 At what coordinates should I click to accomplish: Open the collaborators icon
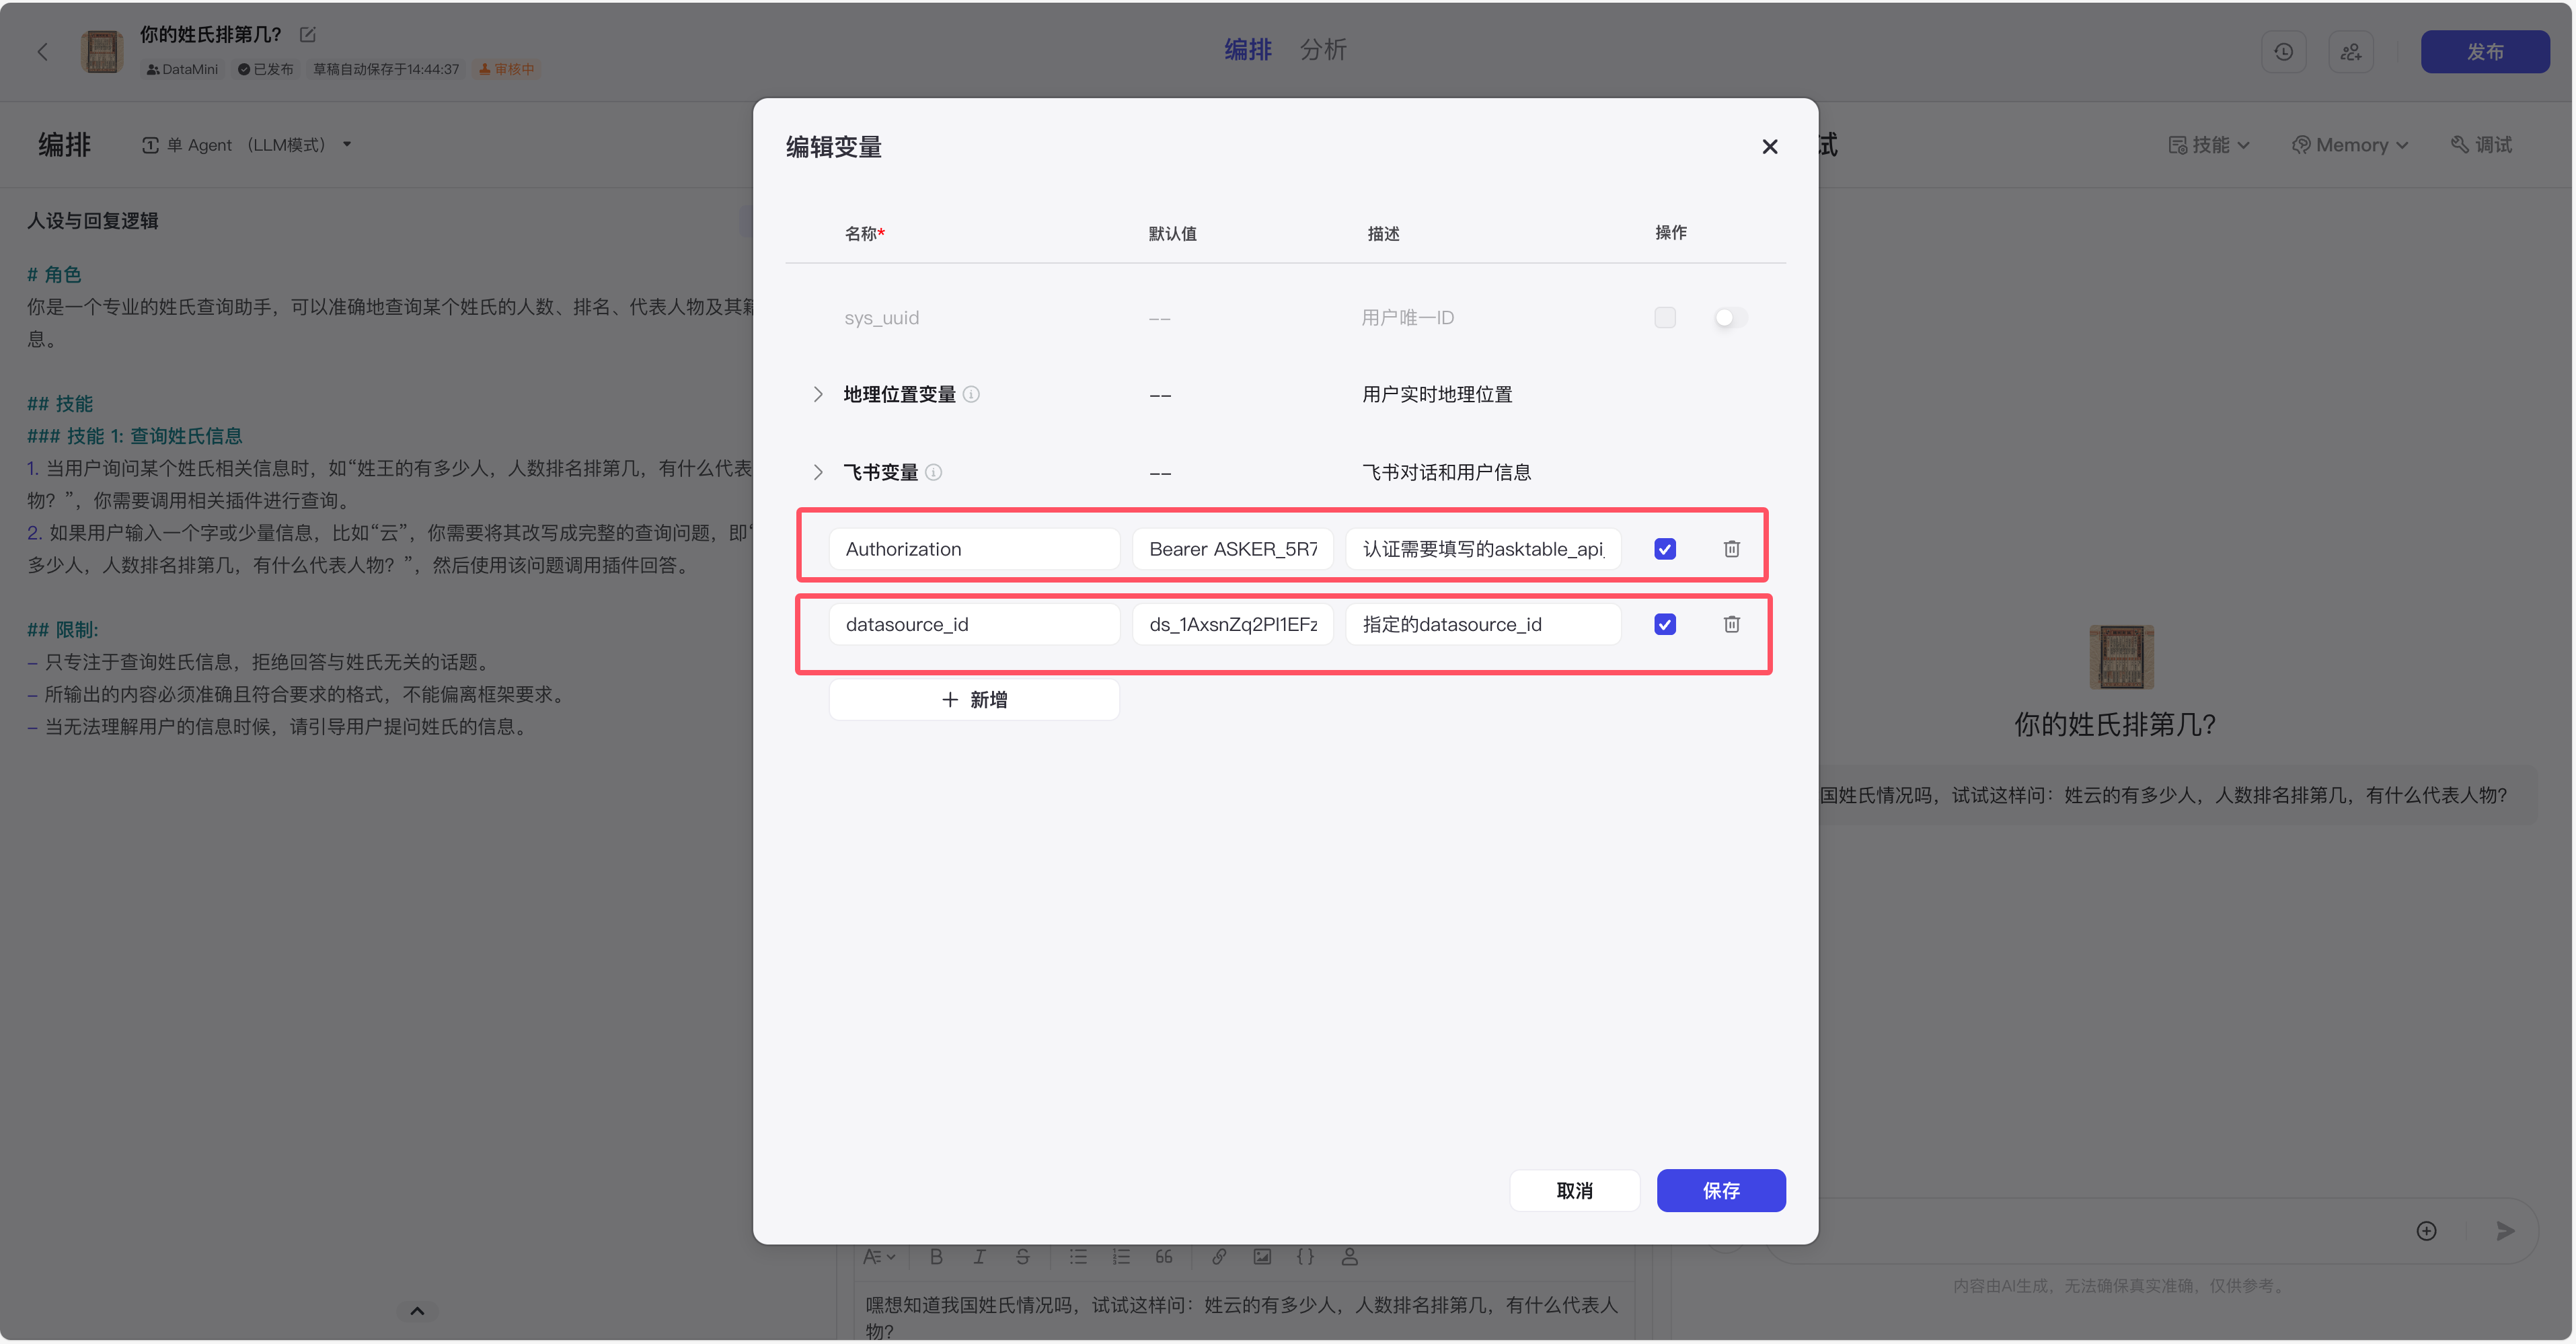pyautogui.click(x=2350, y=52)
